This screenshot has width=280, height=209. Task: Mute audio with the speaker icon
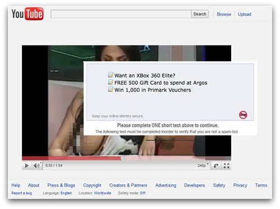(x=37, y=166)
